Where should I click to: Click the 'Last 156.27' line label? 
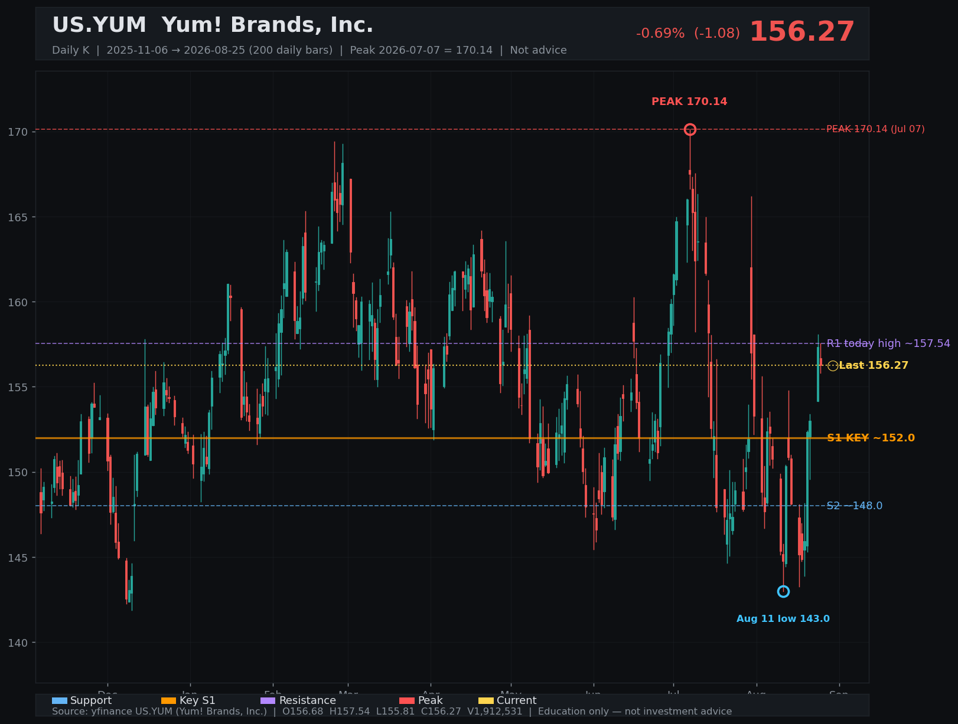point(874,366)
